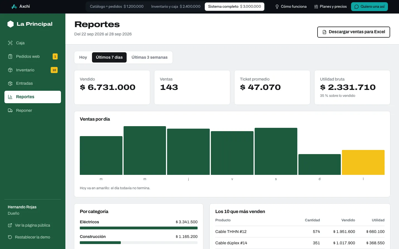Click the Eléctricos category progress bar
Screen dimensions: 399x249
[x=139, y=228]
